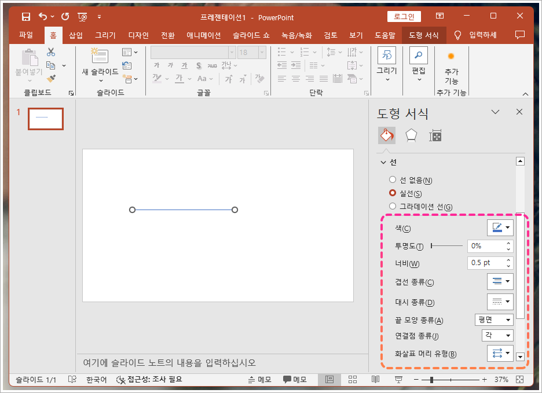Click the 37% zoom level

point(501,380)
